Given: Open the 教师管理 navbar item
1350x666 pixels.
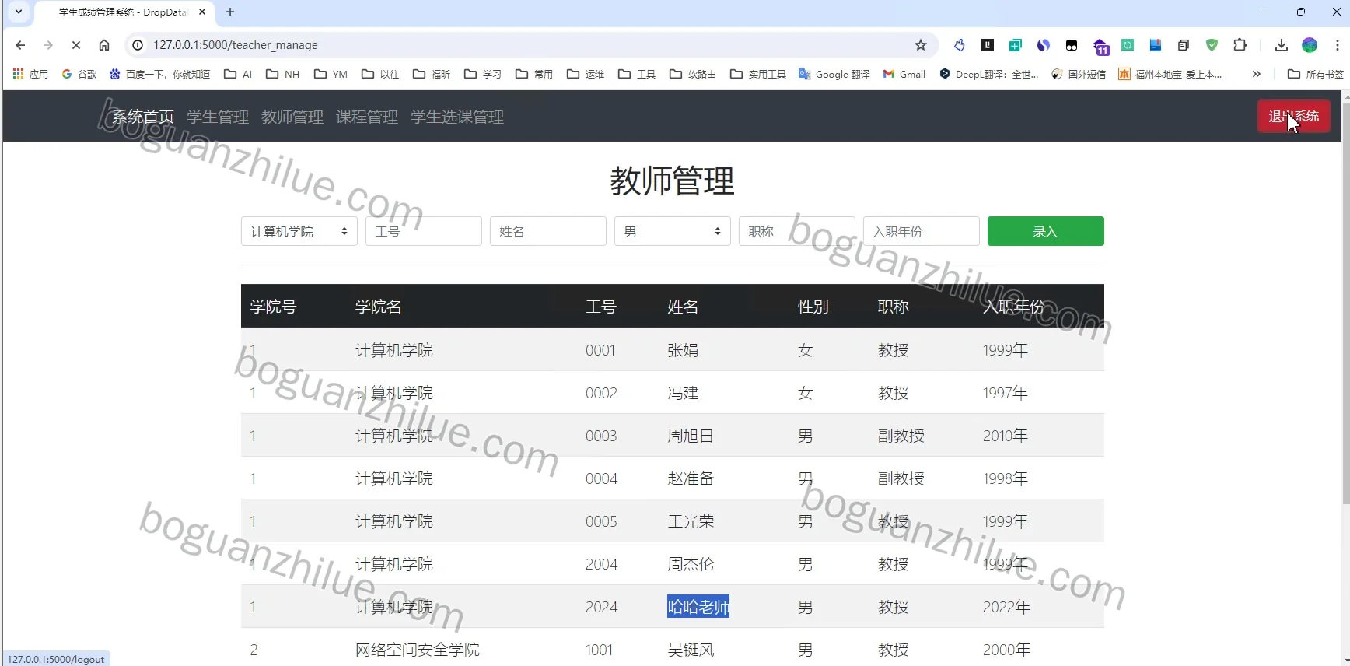Looking at the screenshot, I should [x=292, y=117].
